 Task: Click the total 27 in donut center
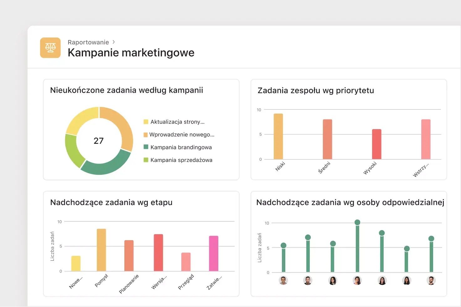(x=99, y=141)
